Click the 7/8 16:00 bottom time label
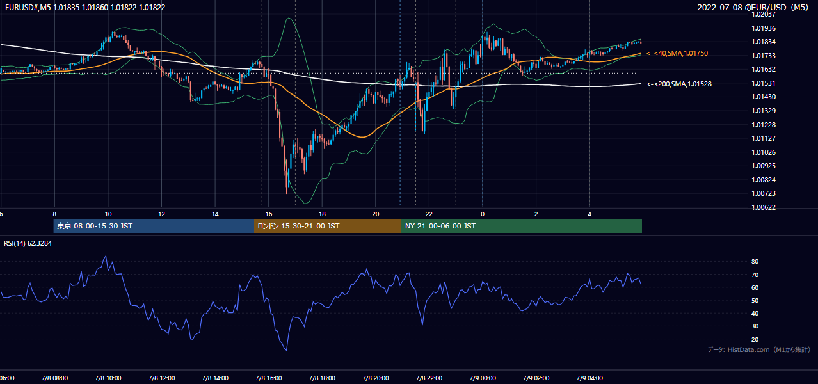The width and height of the screenshot is (818, 384). tap(268, 378)
